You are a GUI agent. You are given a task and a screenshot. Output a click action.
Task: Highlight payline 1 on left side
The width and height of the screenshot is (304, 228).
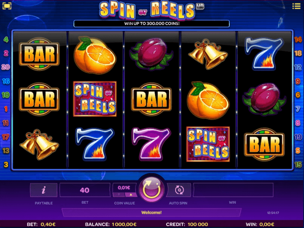pyautogui.click(x=6, y=109)
